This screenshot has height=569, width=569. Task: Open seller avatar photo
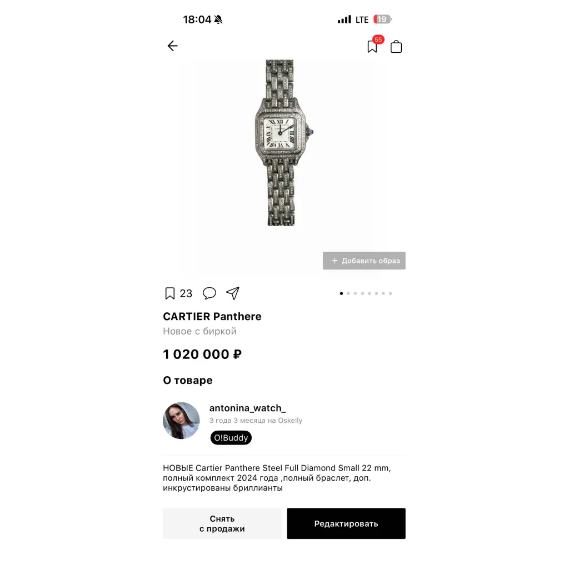click(181, 421)
